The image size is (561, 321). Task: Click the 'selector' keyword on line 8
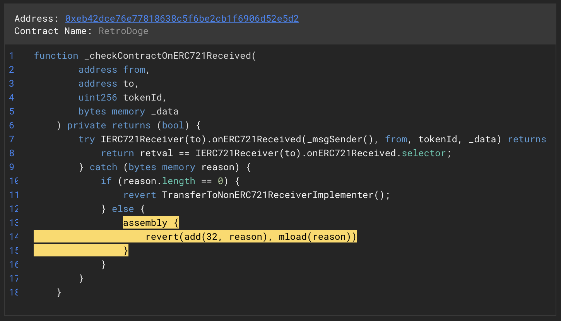coord(424,153)
